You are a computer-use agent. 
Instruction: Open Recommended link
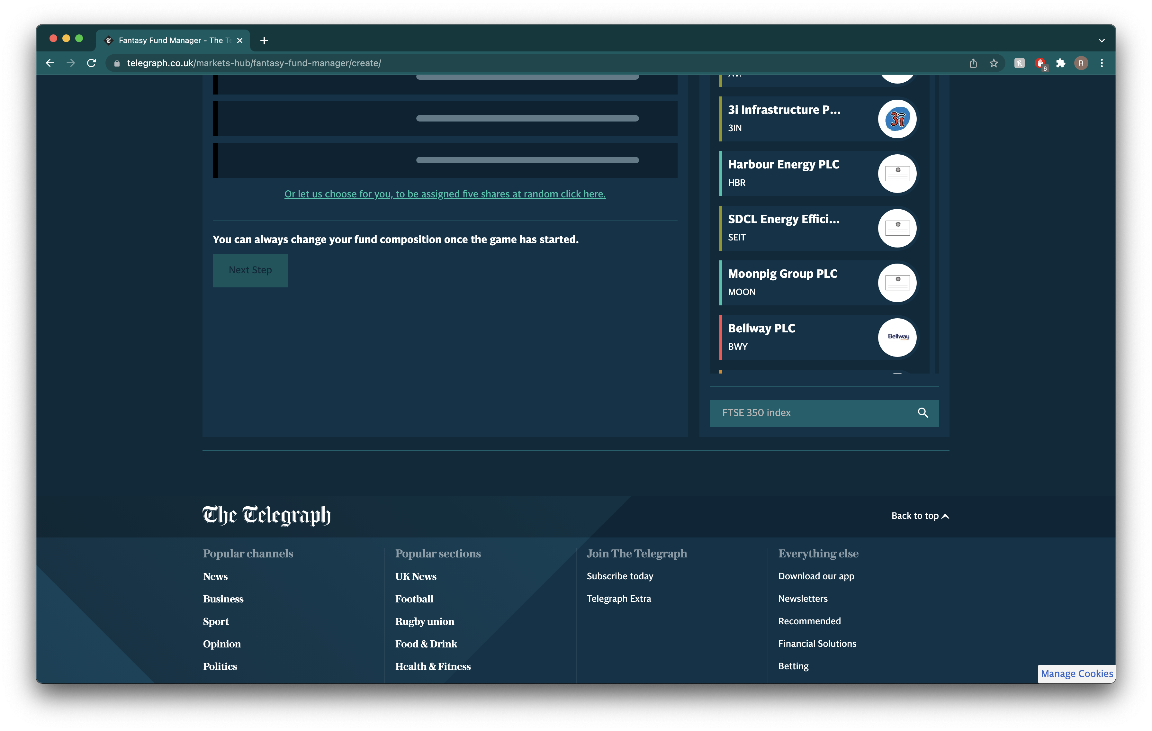click(x=809, y=621)
